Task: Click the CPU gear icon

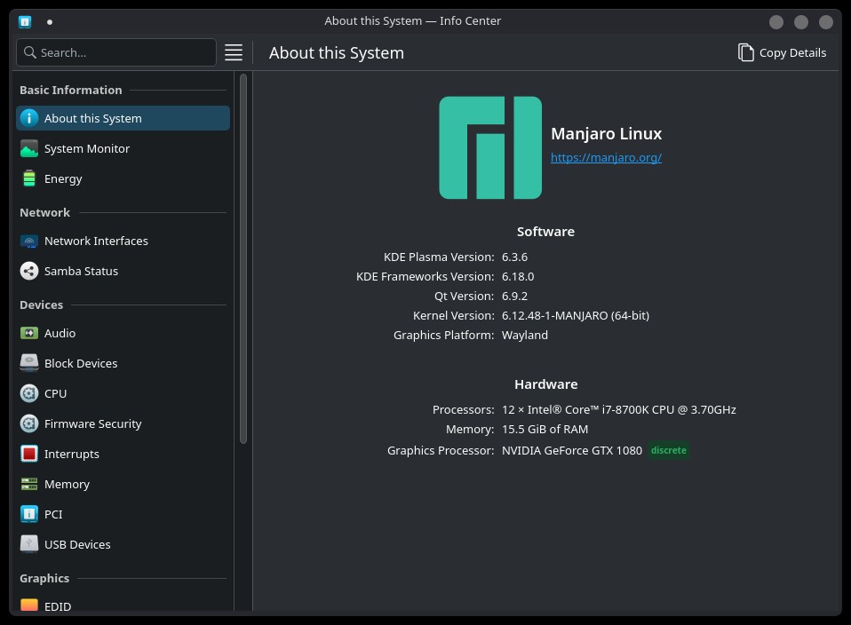Action: click(x=29, y=393)
